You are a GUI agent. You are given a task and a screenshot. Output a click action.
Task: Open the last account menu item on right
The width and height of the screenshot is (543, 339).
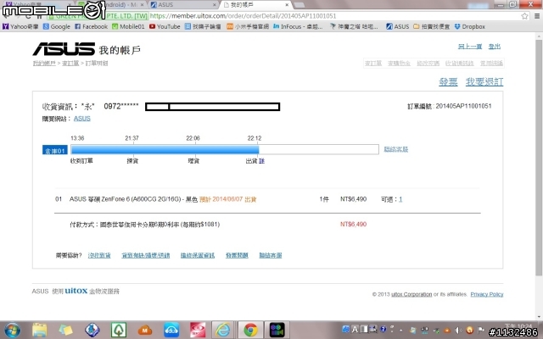pos(491,63)
